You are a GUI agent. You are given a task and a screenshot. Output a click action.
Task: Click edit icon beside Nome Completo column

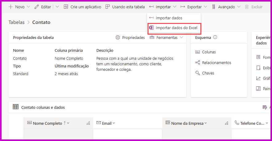pos(88,123)
